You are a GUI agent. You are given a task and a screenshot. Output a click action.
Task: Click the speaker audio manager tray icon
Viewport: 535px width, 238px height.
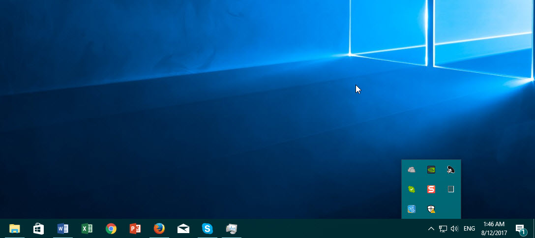451,170
